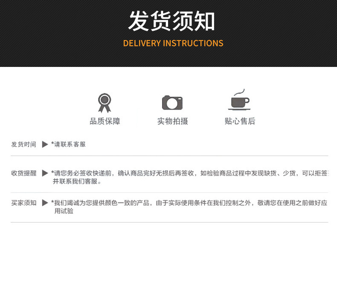This screenshot has width=337, height=289.
Task: Click the 发货须知 heading
Action: coord(172,21)
